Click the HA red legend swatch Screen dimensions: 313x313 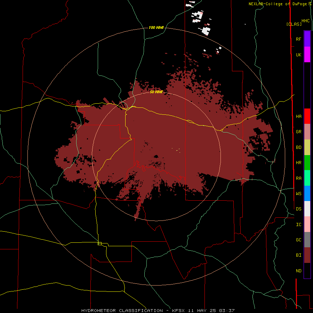tap(307, 116)
